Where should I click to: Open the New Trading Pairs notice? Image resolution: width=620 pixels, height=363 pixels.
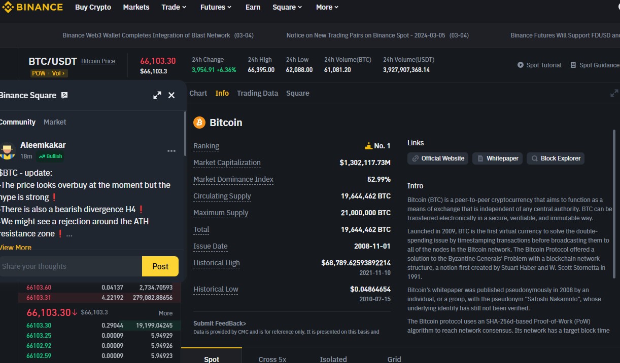[377, 35]
